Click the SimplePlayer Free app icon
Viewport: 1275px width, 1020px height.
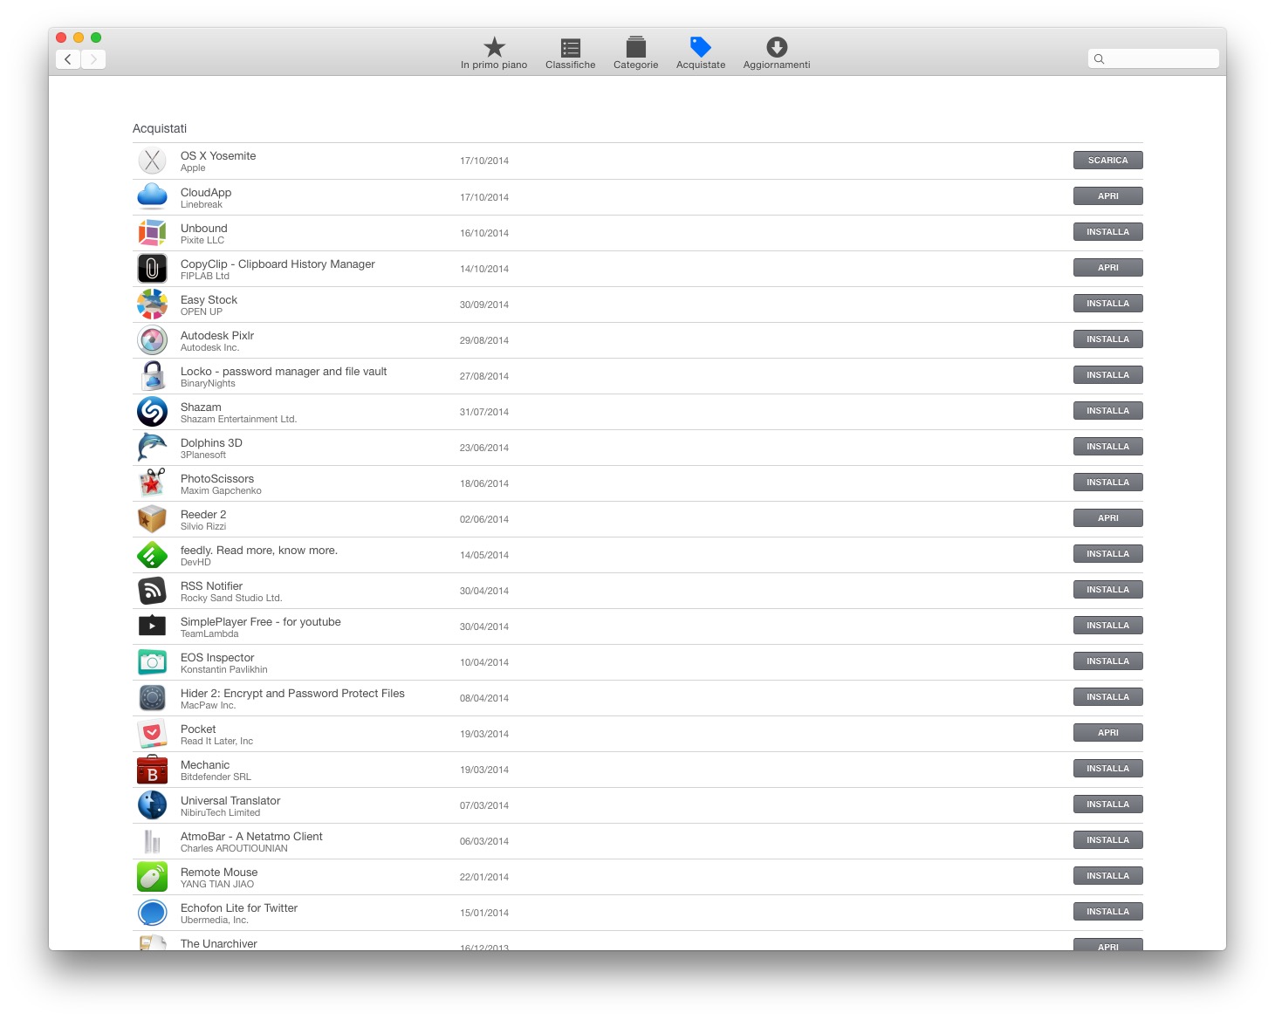pyautogui.click(x=152, y=626)
